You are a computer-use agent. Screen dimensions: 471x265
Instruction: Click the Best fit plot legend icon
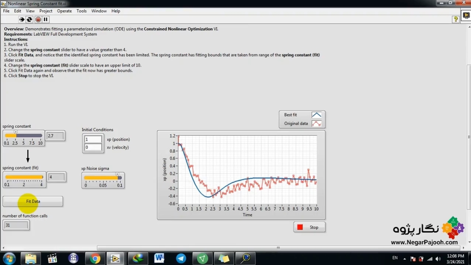[x=316, y=115]
